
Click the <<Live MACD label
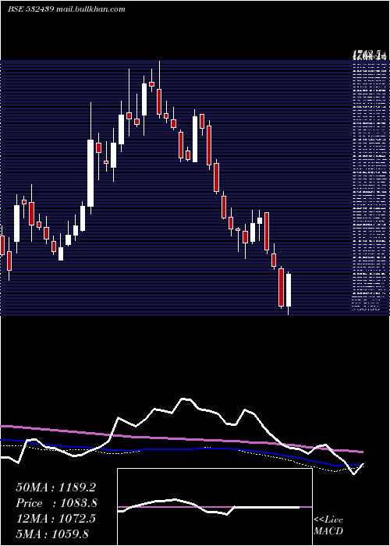tap(328, 526)
